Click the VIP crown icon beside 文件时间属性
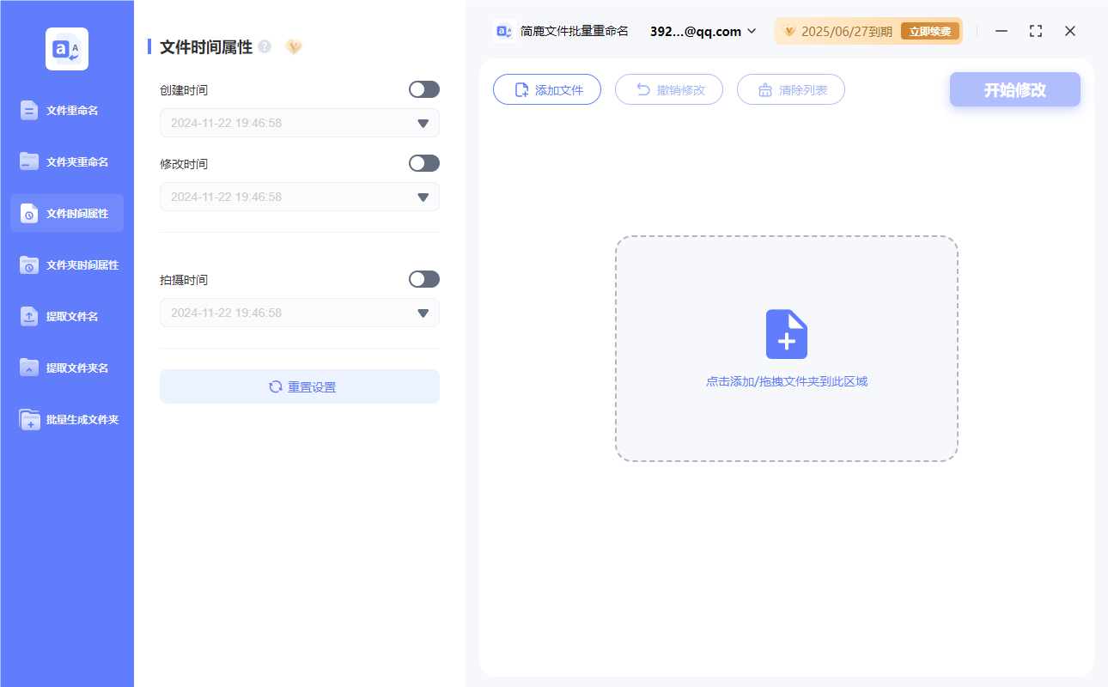Viewport: 1108px width, 687px height. click(x=294, y=47)
